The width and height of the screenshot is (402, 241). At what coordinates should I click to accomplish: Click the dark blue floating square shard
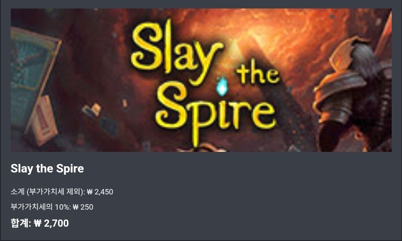(108, 126)
